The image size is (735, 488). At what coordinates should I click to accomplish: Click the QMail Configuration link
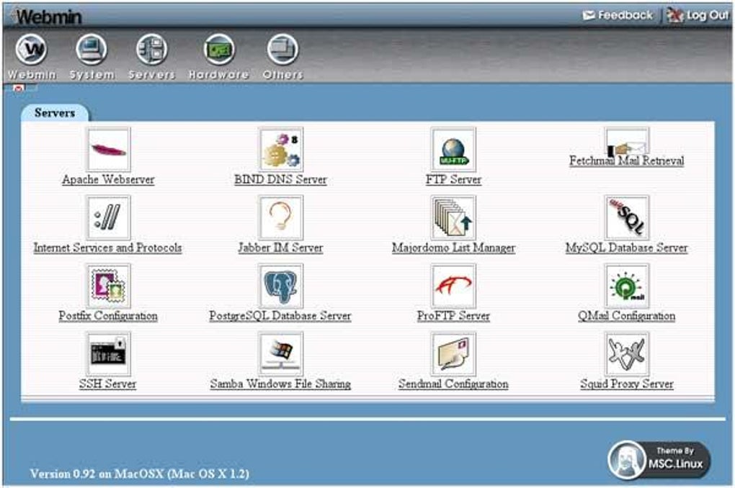(627, 316)
